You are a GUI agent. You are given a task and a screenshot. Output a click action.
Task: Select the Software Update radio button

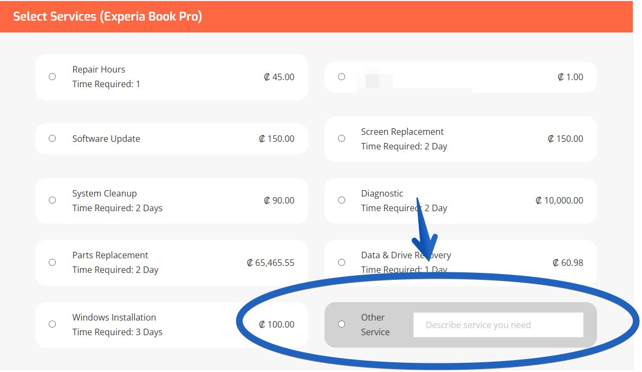pos(53,138)
